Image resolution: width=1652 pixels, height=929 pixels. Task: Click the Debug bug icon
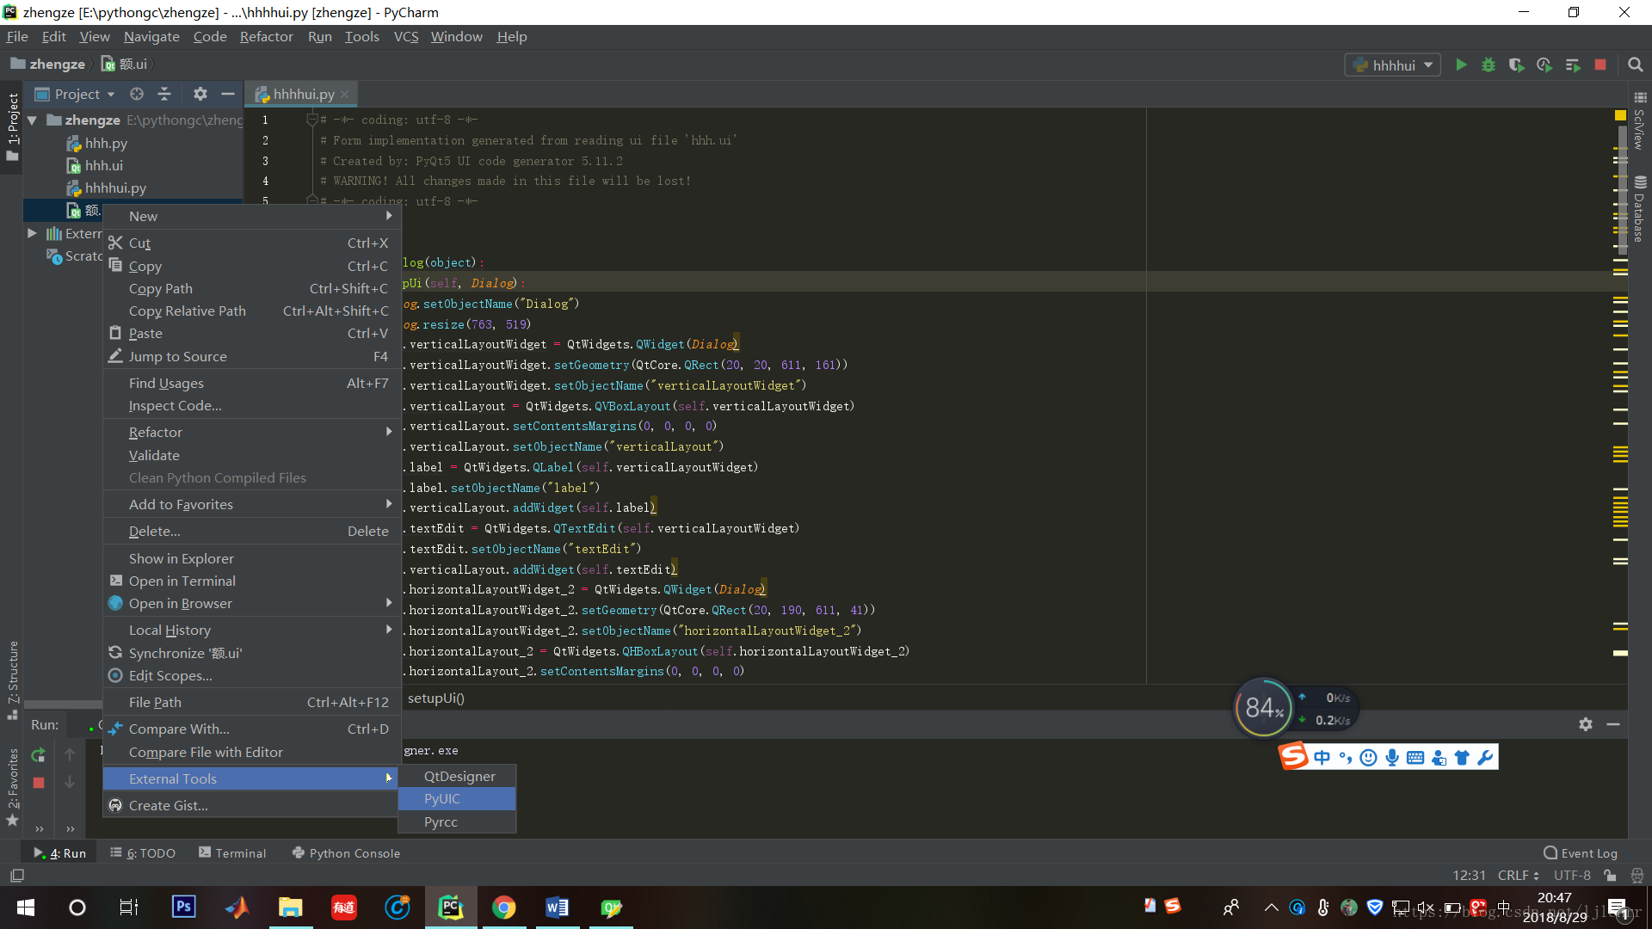click(1489, 65)
